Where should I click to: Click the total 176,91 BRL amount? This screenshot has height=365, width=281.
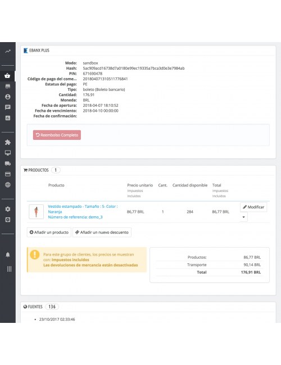[x=251, y=272]
